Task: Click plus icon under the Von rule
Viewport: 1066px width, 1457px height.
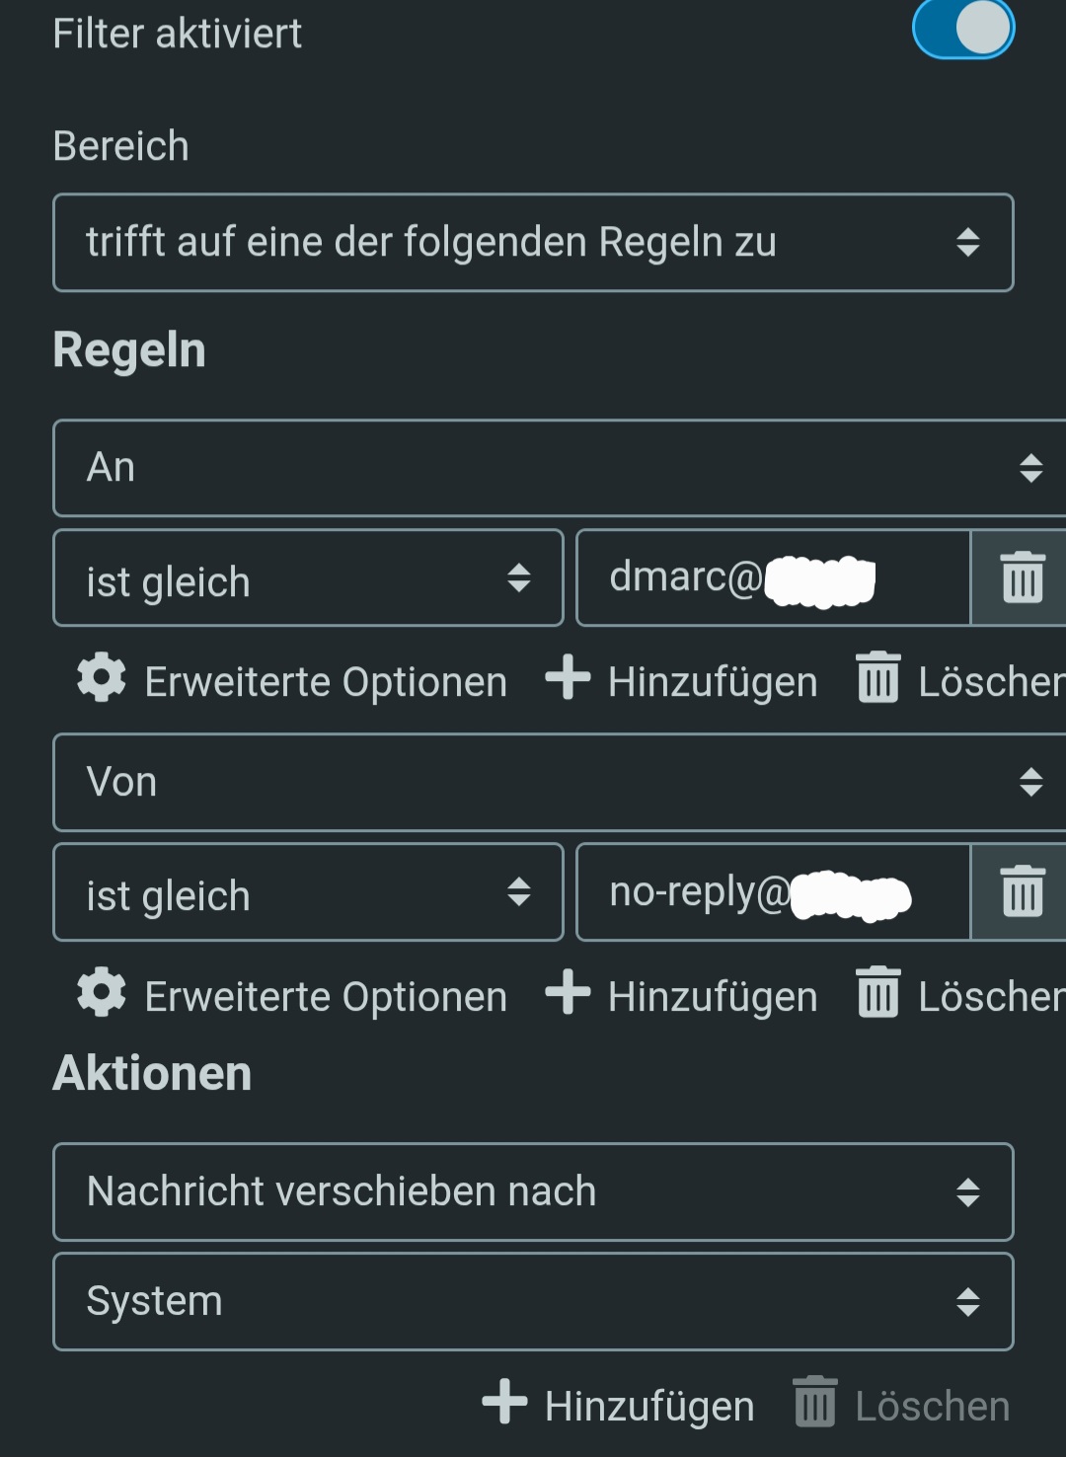Action: [568, 993]
